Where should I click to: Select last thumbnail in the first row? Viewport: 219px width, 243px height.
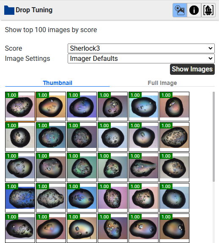click(174, 106)
